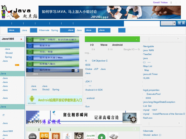Open the Struts2 action () link

(152, 135)
